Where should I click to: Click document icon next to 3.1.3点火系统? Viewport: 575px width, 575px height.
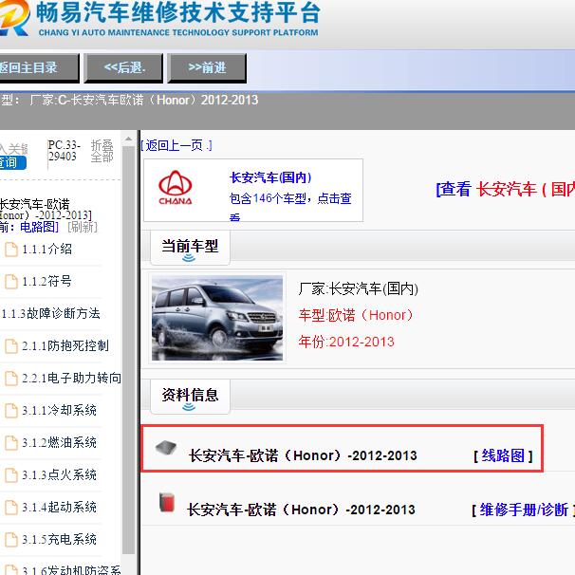point(11,474)
